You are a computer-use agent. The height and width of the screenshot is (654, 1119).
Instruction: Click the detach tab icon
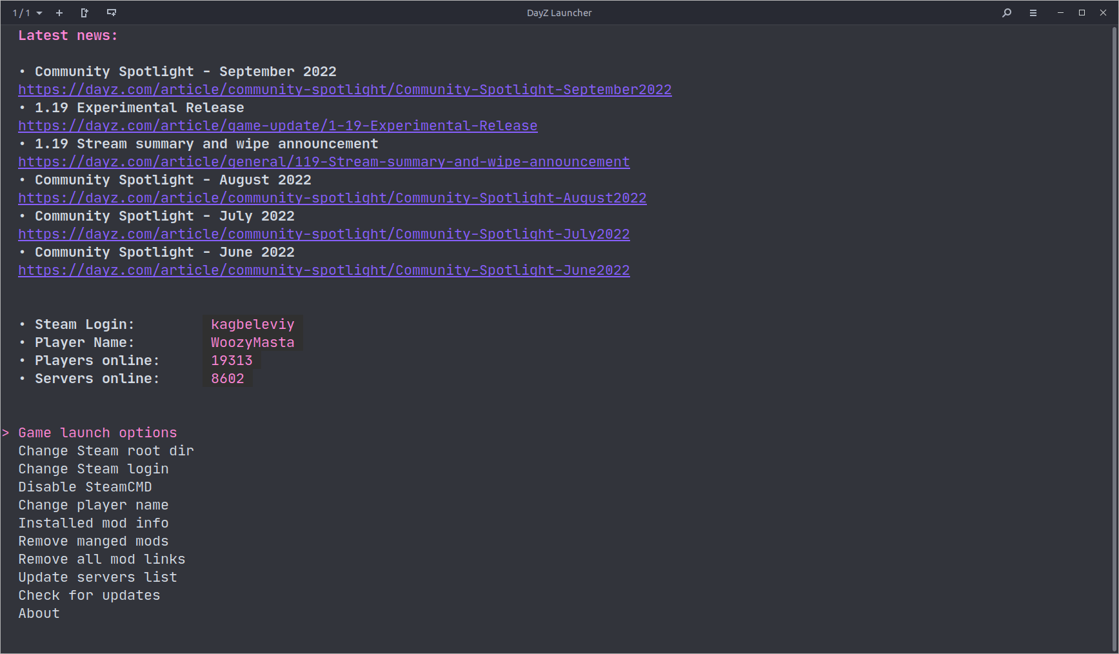pos(84,13)
